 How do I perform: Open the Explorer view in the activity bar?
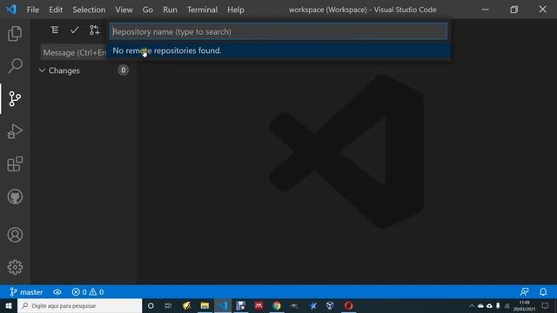pos(15,33)
